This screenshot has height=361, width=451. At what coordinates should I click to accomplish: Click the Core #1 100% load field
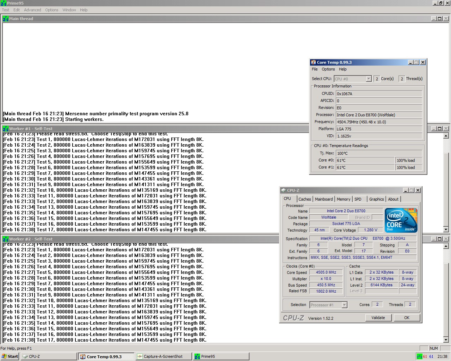[x=409, y=167]
